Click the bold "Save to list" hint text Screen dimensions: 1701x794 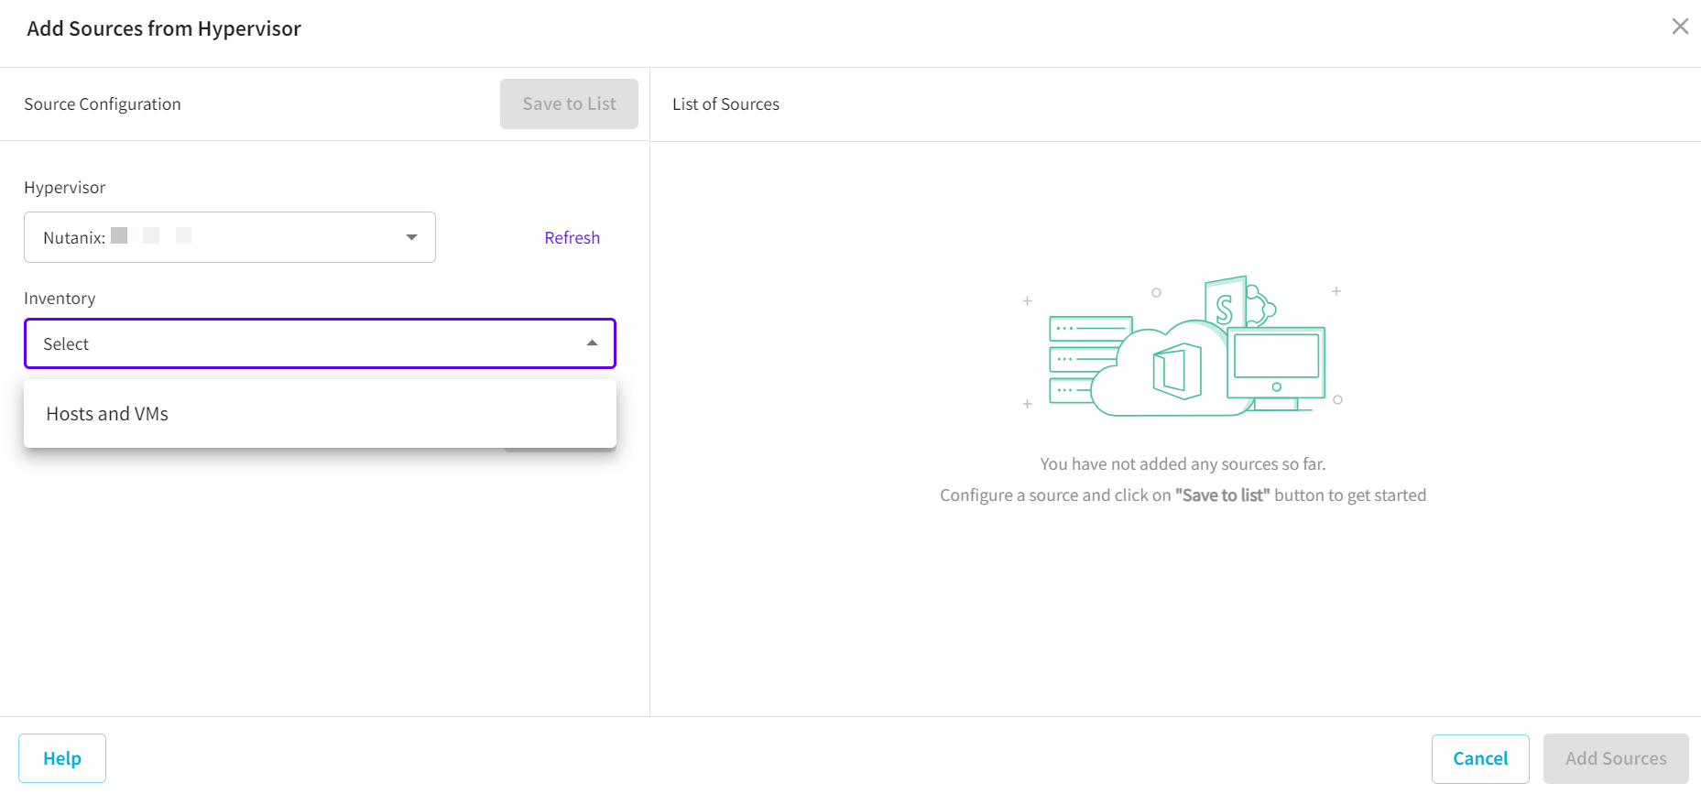(1222, 495)
